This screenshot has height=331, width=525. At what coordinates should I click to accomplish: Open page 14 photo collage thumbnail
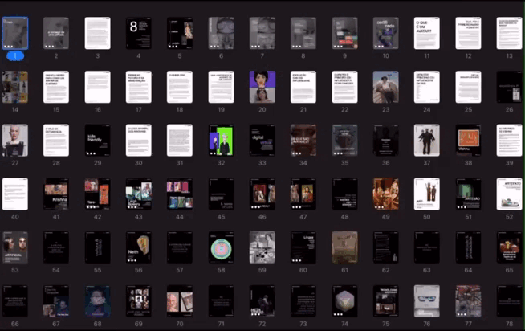pos(15,87)
